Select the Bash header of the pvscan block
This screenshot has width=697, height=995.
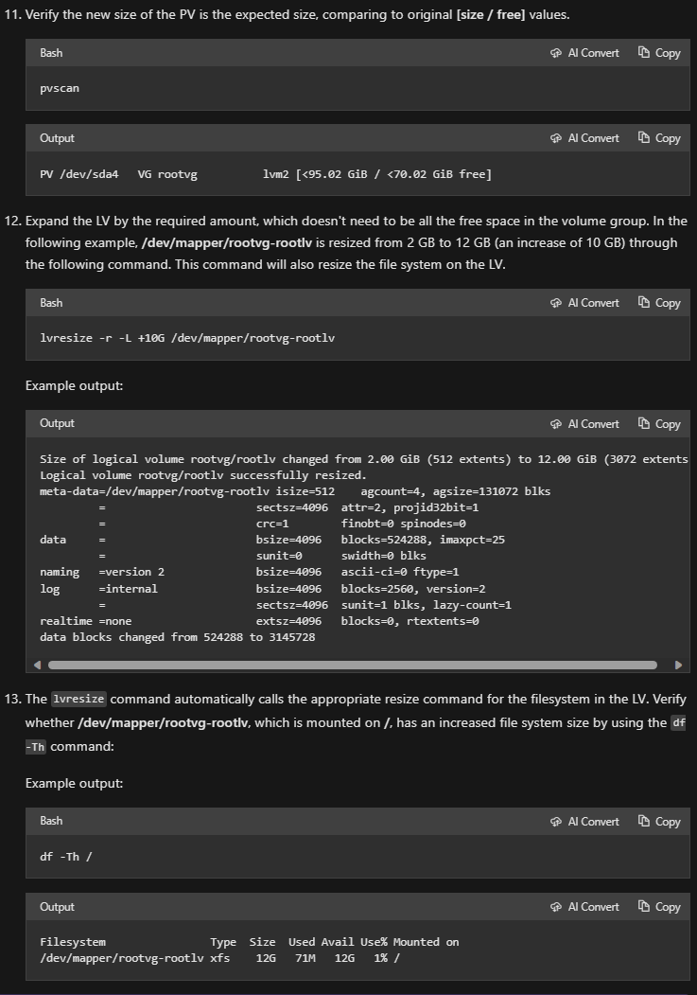49,53
